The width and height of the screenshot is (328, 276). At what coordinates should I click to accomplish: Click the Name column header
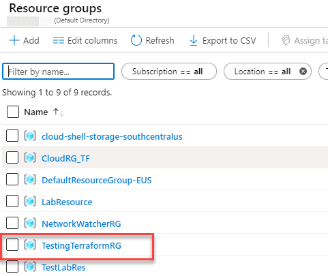coord(36,112)
